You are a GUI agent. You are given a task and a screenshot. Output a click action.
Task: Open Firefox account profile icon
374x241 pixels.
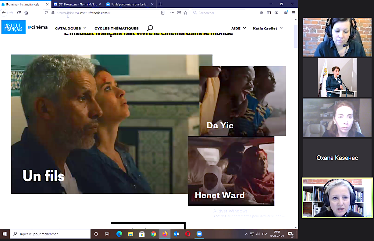click(276, 13)
